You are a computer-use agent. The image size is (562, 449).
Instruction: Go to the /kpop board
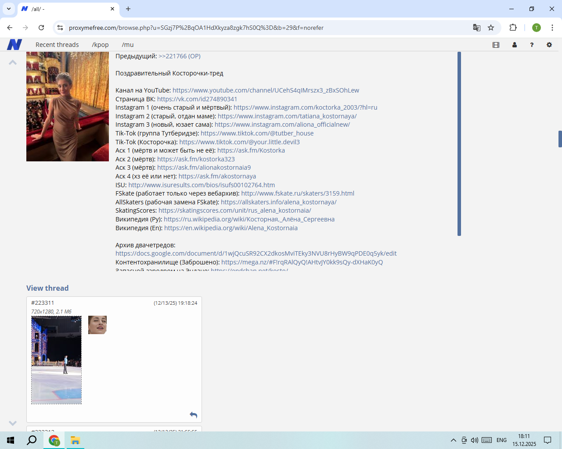pos(100,45)
